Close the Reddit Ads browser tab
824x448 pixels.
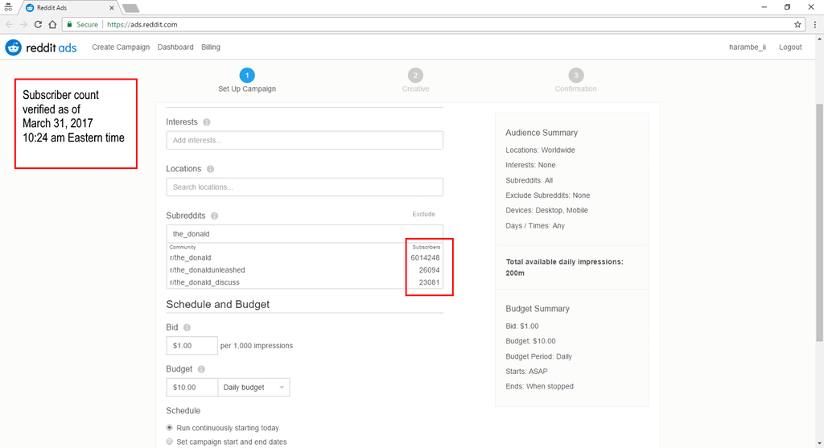coord(111,8)
